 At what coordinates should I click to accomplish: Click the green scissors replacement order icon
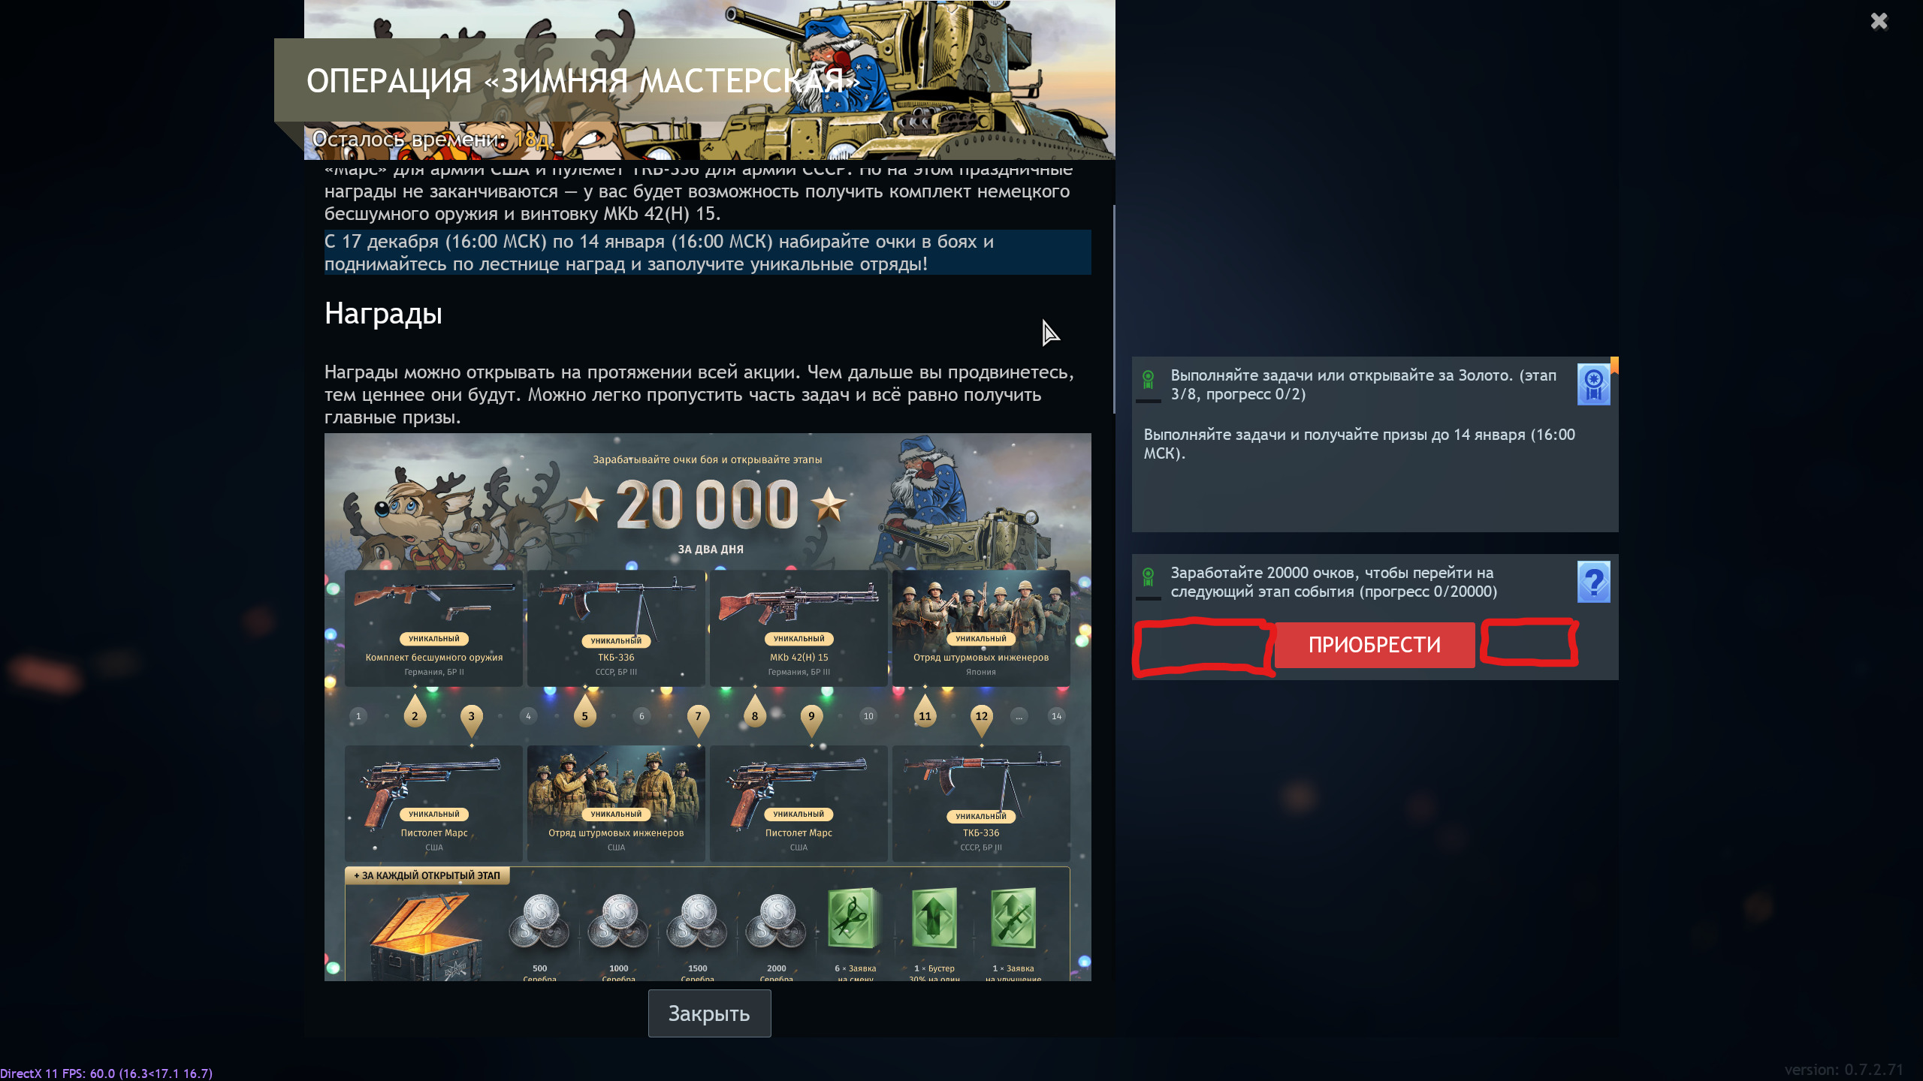pos(855,918)
